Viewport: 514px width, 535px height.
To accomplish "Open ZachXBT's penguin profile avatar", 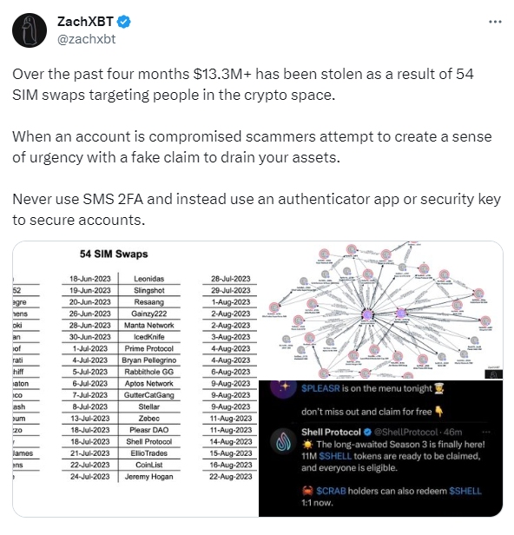I will pos(30,30).
